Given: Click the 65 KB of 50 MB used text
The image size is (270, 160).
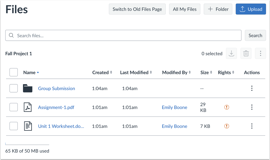Looking at the screenshot, I should [x=27, y=151].
